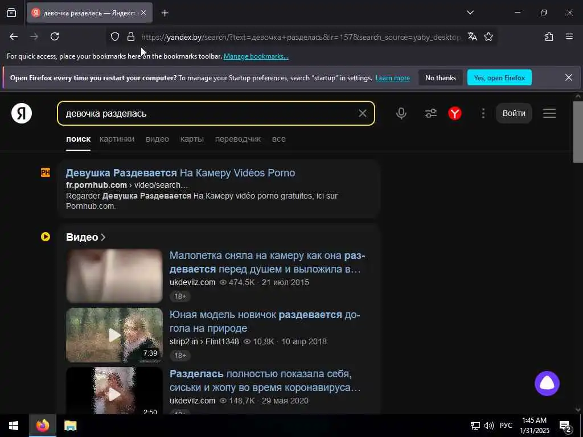Open the volume control in tray
583x437 pixels.
pyautogui.click(x=488, y=426)
